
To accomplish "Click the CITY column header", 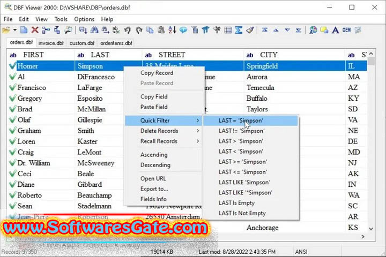I will [294, 55].
